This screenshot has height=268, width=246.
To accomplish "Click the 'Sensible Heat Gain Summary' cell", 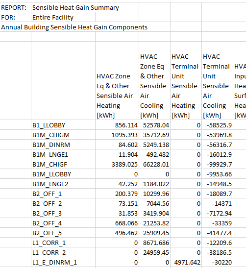I will (x=85, y=8).
